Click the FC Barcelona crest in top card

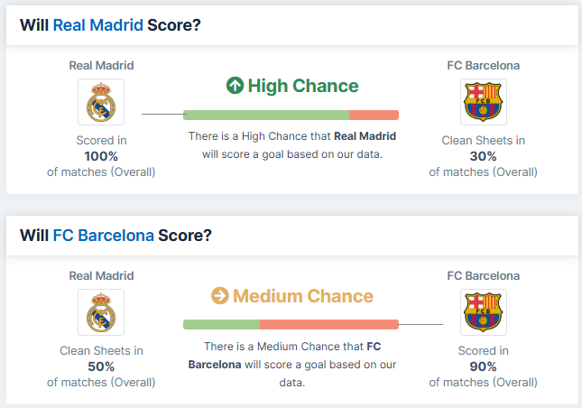coord(484,102)
